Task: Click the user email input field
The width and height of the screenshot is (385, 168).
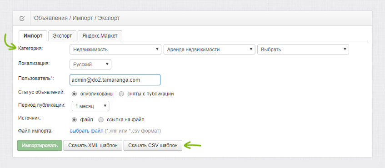Action: (115, 80)
